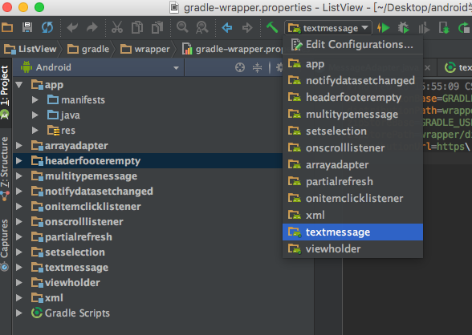Click the Collapse All icon in Project panel
The image size is (472, 335).
click(x=257, y=67)
